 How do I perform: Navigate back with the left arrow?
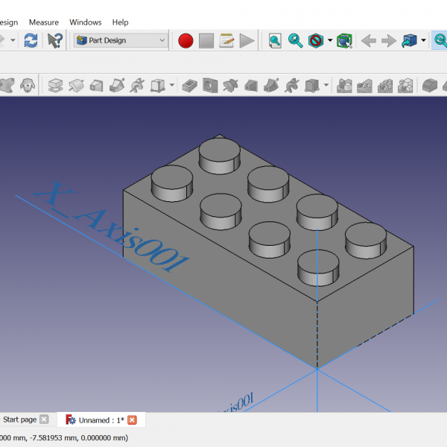368,41
